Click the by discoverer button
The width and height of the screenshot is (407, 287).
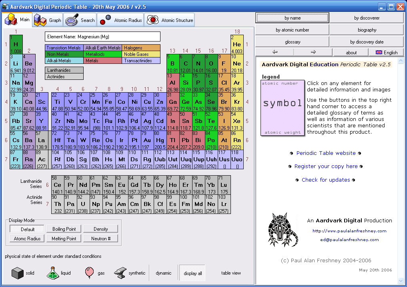pyautogui.click(x=367, y=18)
